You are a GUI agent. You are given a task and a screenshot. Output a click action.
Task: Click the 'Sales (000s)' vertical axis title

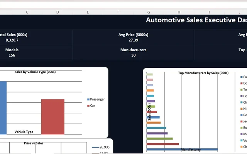pyautogui.click(x=149, y=112)
